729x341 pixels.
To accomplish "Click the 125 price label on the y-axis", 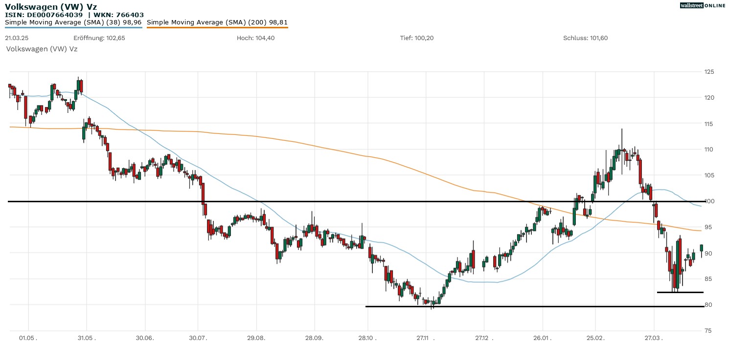I will pyautogui.click(x=709, y=72).
